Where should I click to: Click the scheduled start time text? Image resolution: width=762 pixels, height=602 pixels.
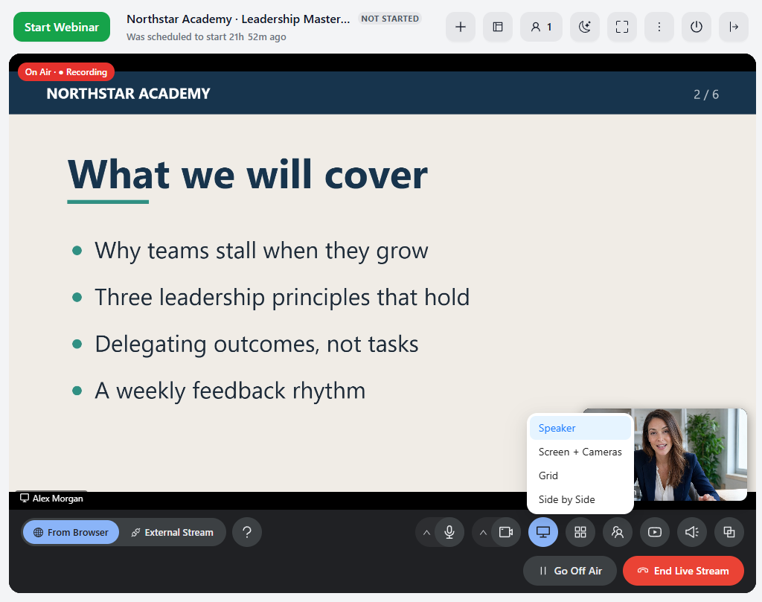(207, 37)
